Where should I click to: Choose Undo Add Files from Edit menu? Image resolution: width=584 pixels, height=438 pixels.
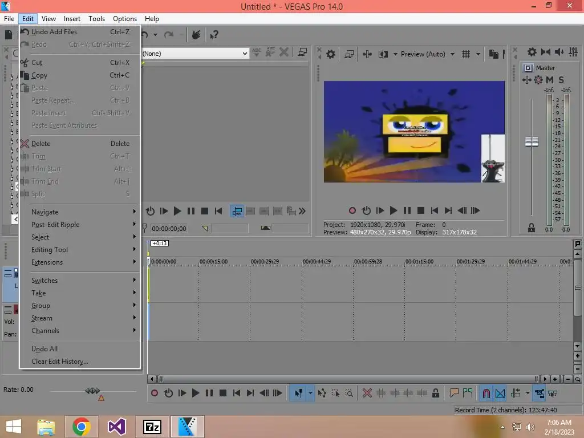point(80,32)
